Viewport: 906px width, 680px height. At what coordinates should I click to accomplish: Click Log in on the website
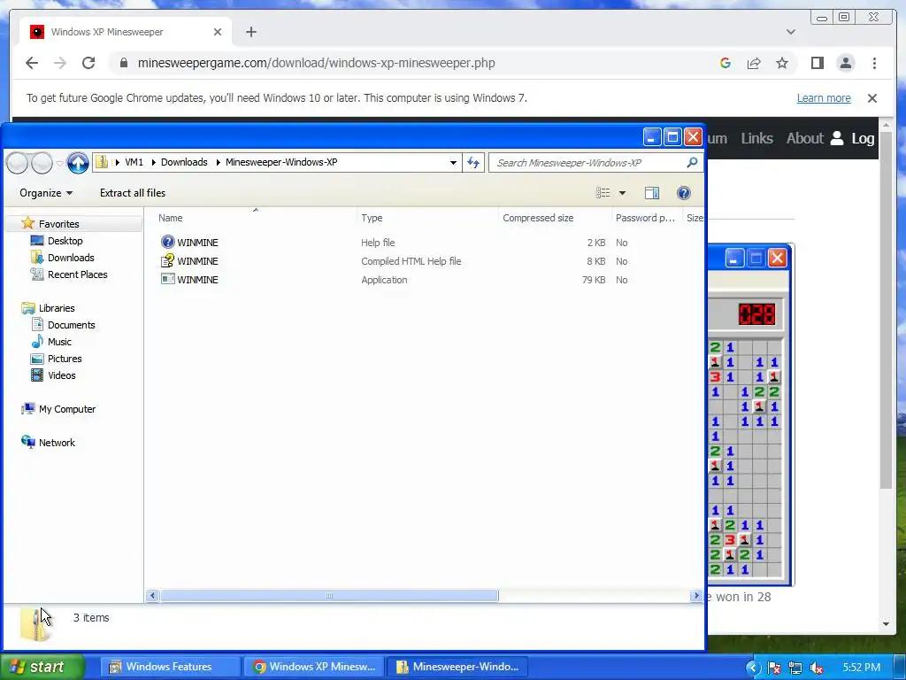(853, 138)
